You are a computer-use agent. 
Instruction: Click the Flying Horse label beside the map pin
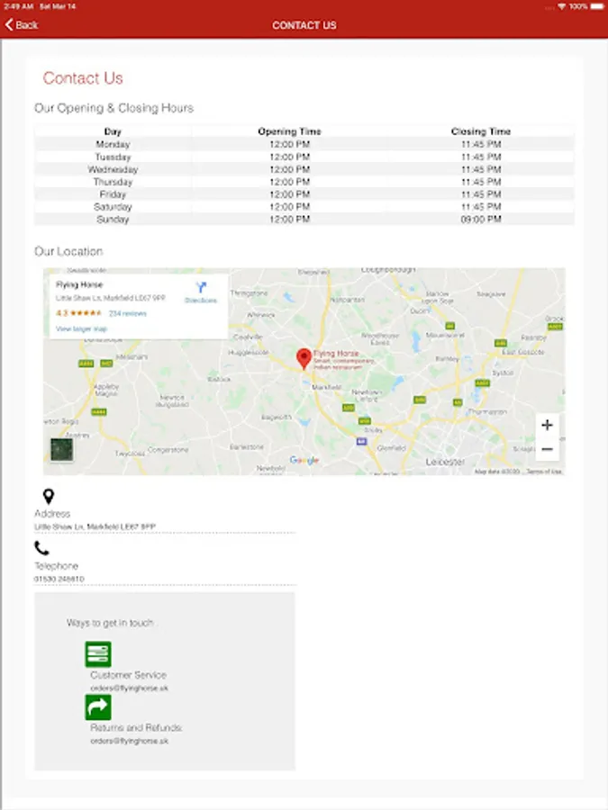336,354
